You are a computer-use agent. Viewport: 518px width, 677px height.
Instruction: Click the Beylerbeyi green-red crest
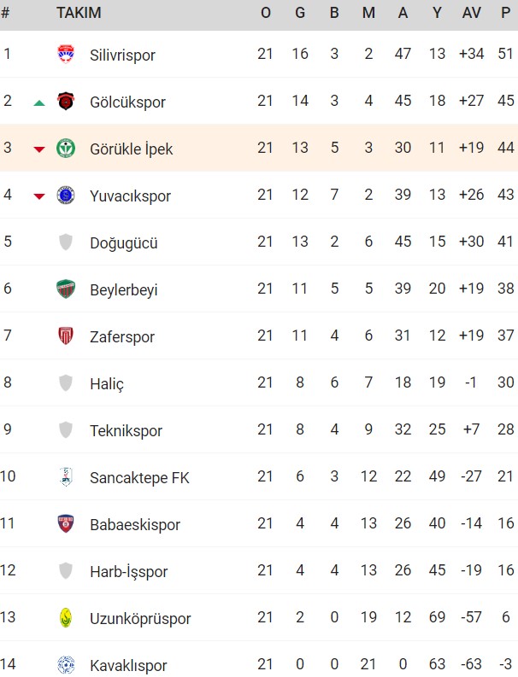pos(66,289)
